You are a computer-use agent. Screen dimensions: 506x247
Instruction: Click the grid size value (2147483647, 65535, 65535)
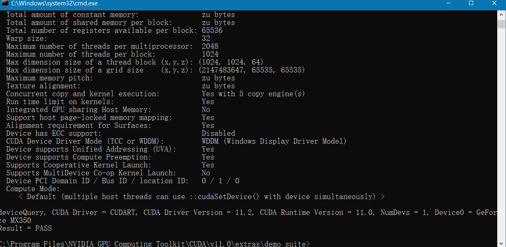tap(252, 70)
